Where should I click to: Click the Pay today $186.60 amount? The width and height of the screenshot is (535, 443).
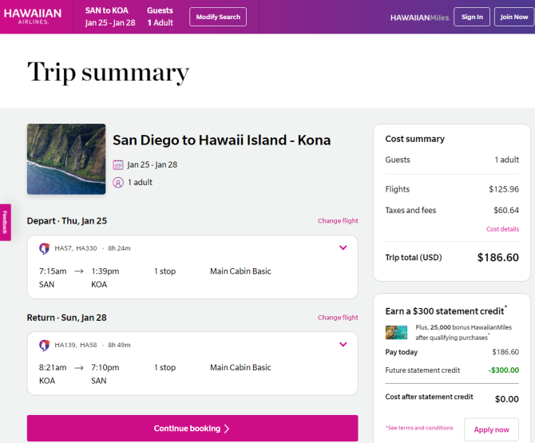coord(505,352)
